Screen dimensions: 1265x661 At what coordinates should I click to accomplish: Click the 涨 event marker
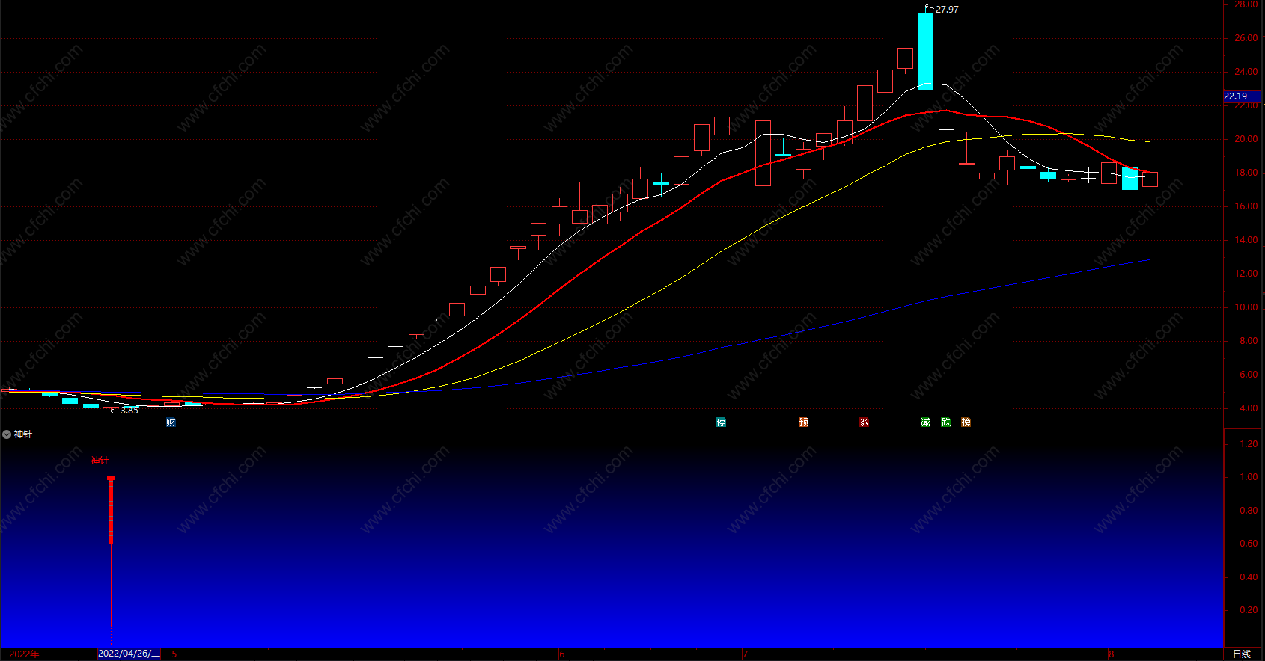(x=865, y=422)
